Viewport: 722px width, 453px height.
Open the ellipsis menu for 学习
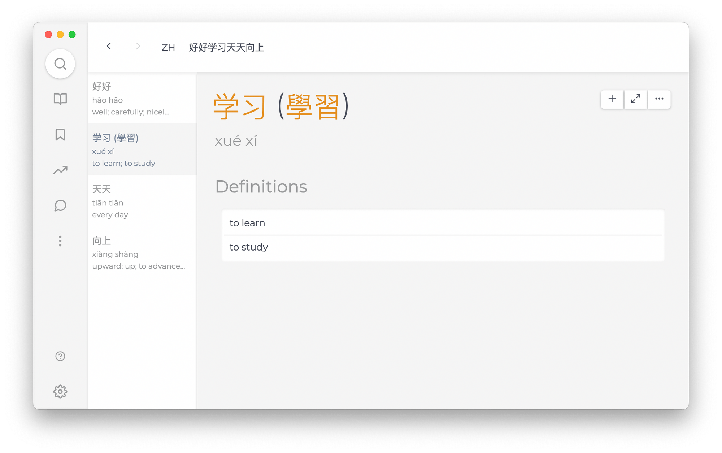[x=659, y=99]
